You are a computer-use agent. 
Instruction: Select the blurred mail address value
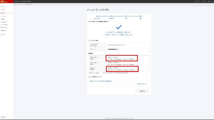point(116,45)
